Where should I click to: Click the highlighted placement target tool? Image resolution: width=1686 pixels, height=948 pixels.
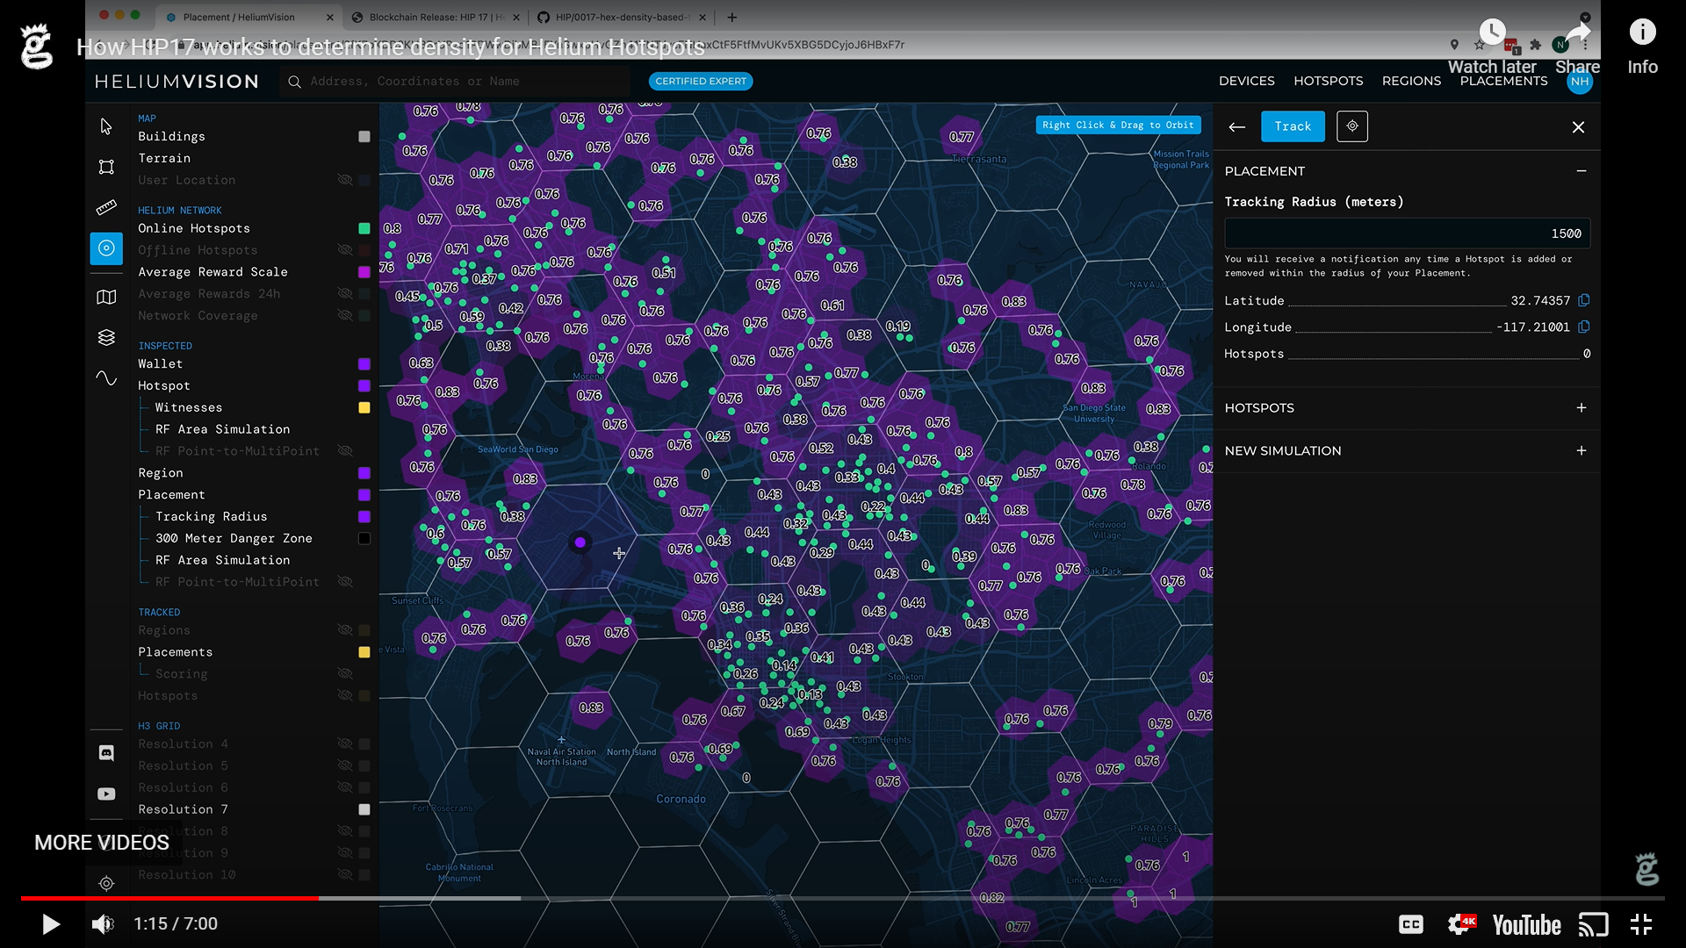[x=106, y=248]
